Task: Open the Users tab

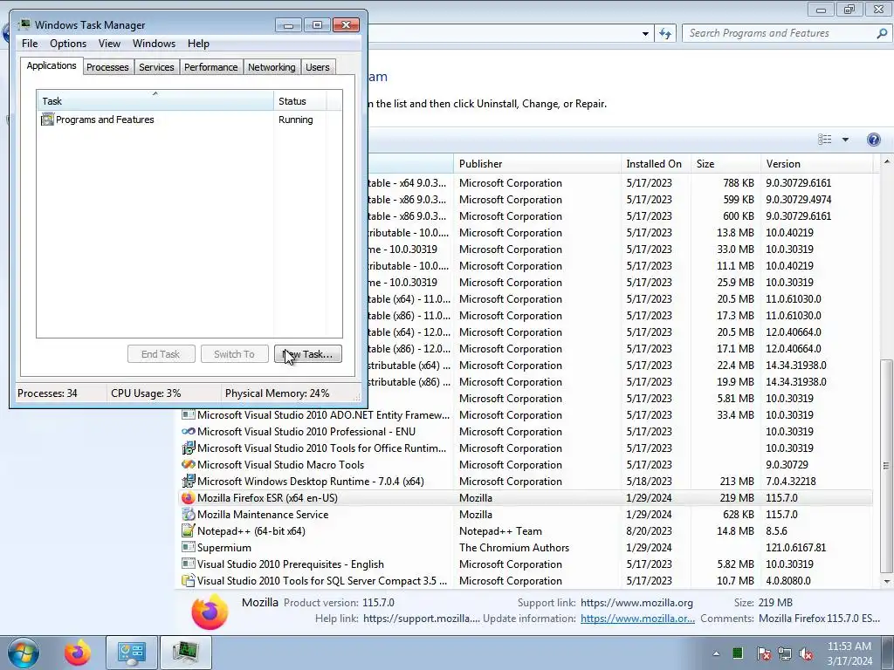Action: (x=317, y=67)
